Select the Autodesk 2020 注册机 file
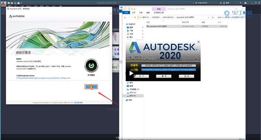The height and width of the screenshot is (140, 261). (187, 26)
